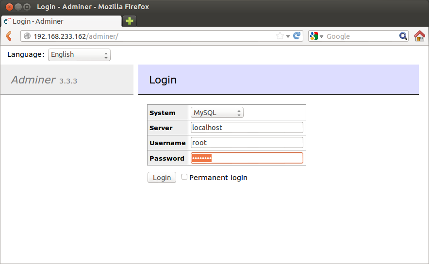The width and height of the screenshot is (429, 264).
Task: Bookmark this page with the star icon
Action: [x=280, y=36]
